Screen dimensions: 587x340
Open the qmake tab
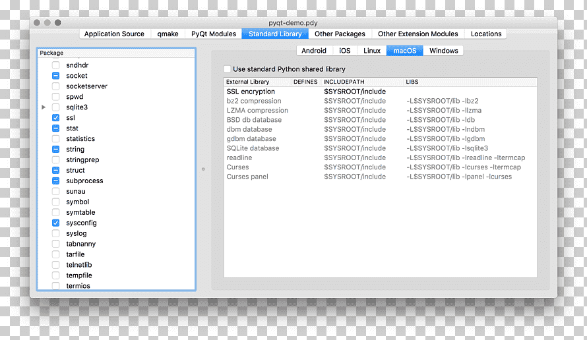click(x=168, y=34)
